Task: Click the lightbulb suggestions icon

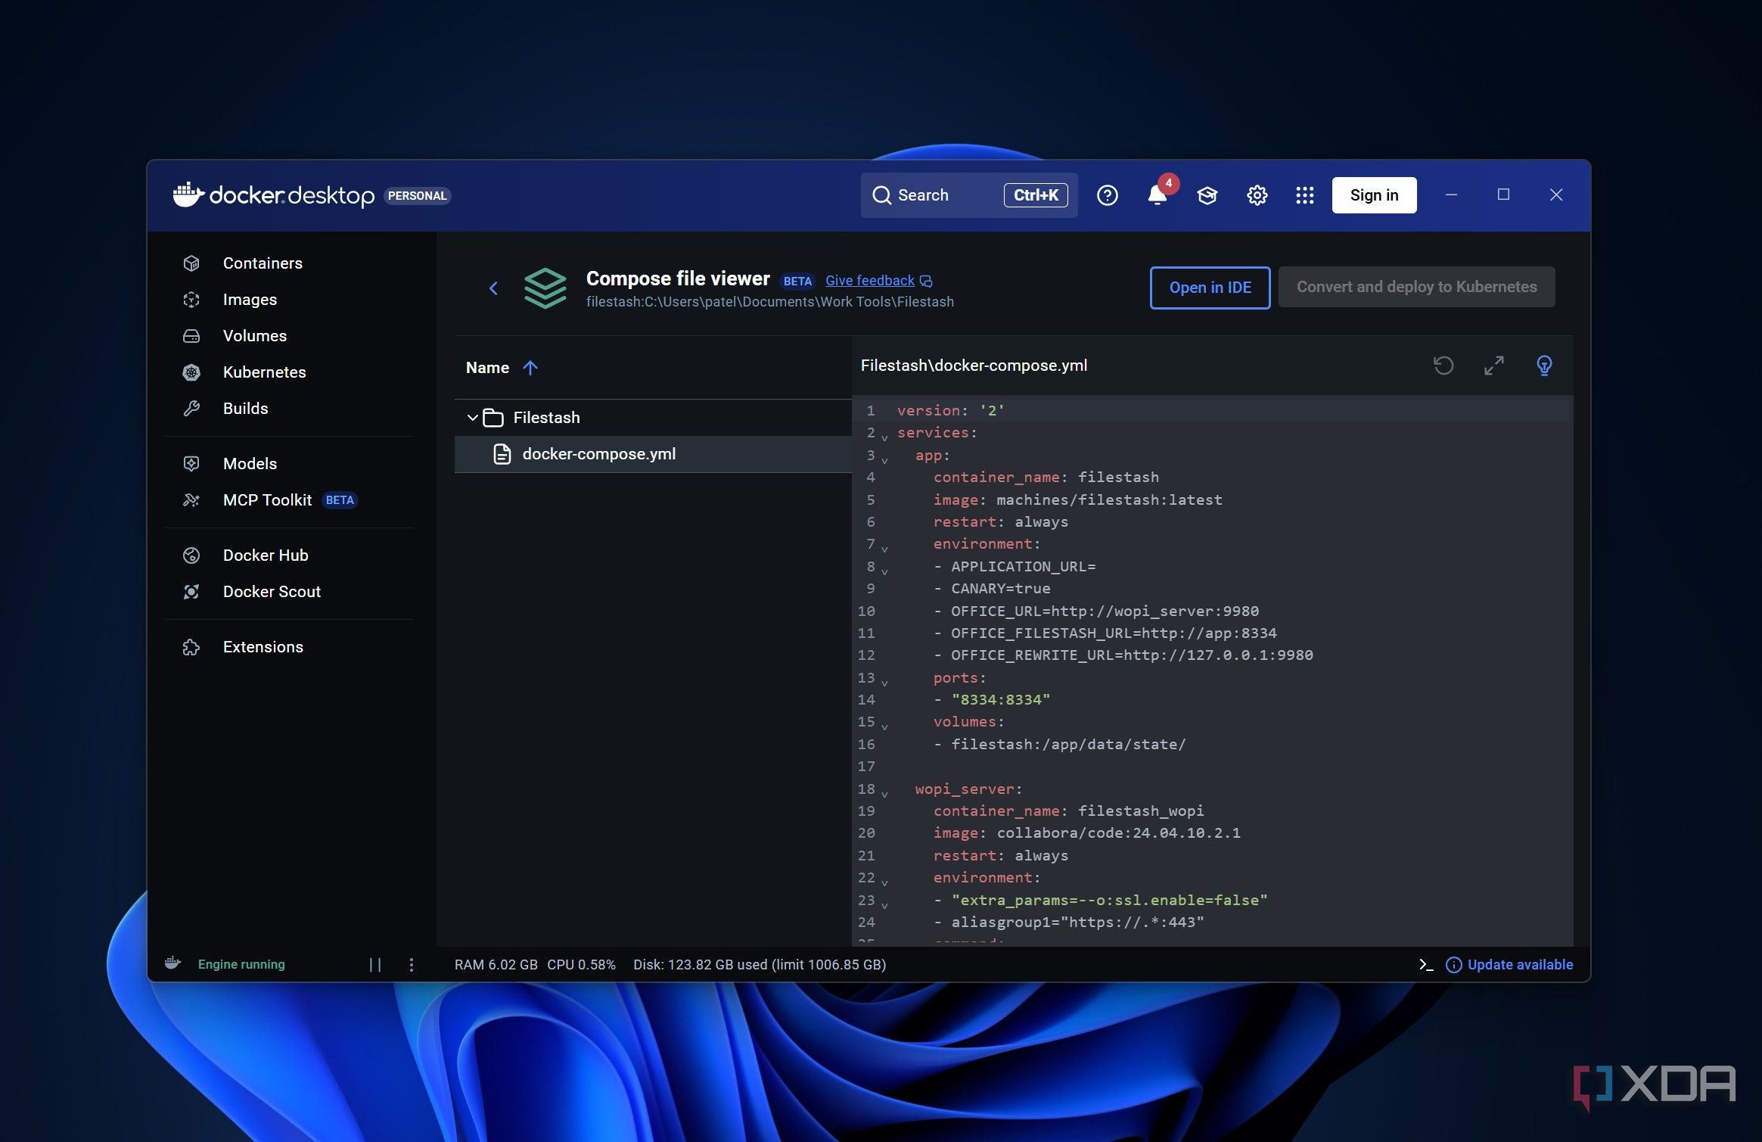Action: (1544, 366)
